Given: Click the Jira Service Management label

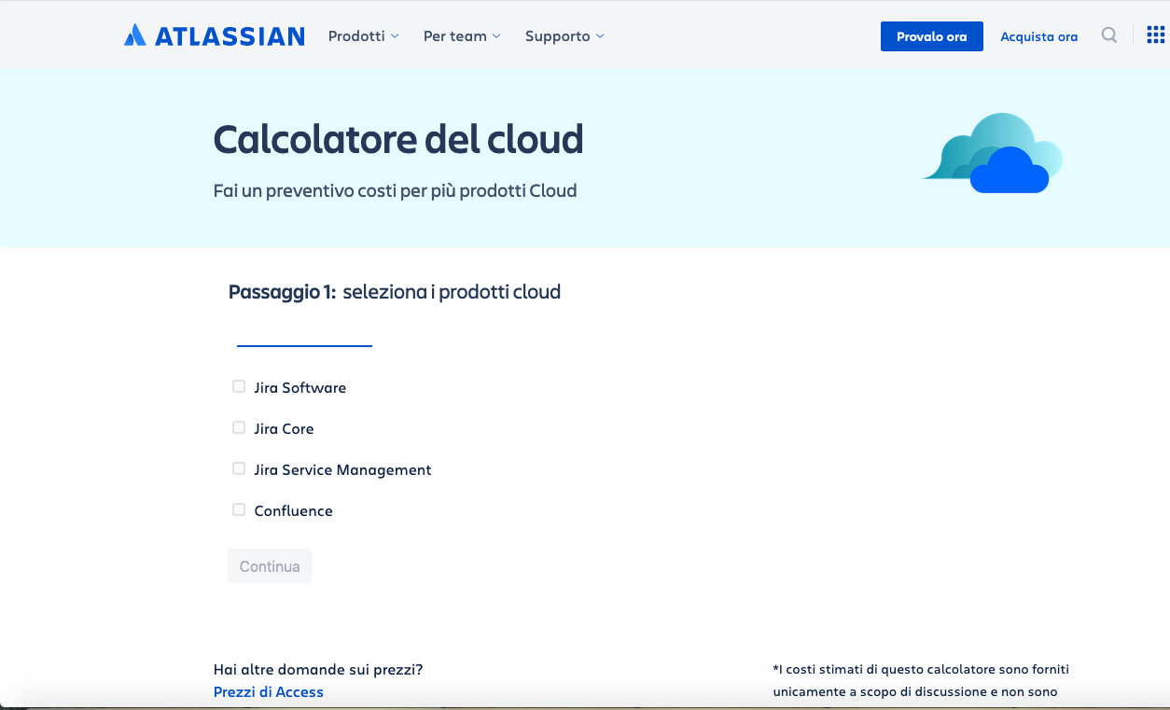Looking at the screenshot, I should coord(343,469).
